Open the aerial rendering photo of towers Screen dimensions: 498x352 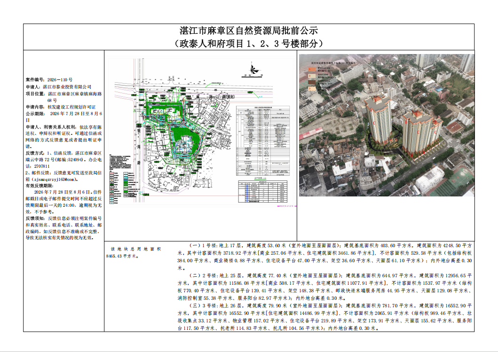click(x=387, y=125)
